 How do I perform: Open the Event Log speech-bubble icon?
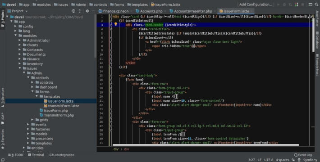pos(296,155)
